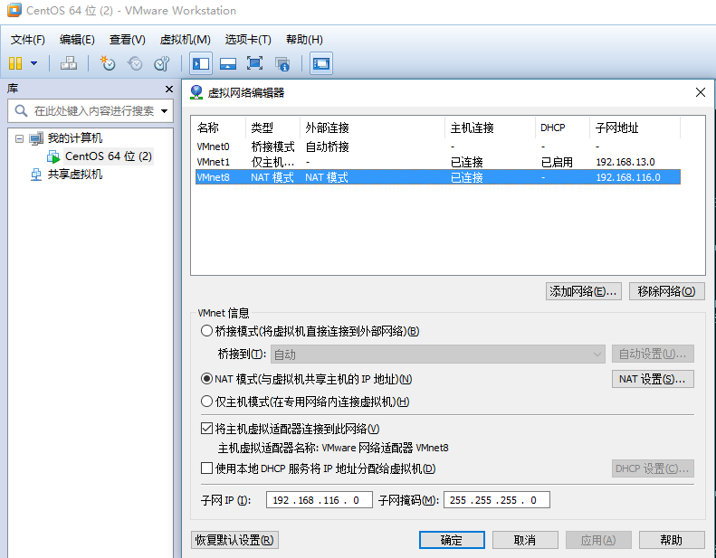This screenshot has width=716, height=558.
Task: Click the virtual network editor globe icon
Action: click(196, 92)
